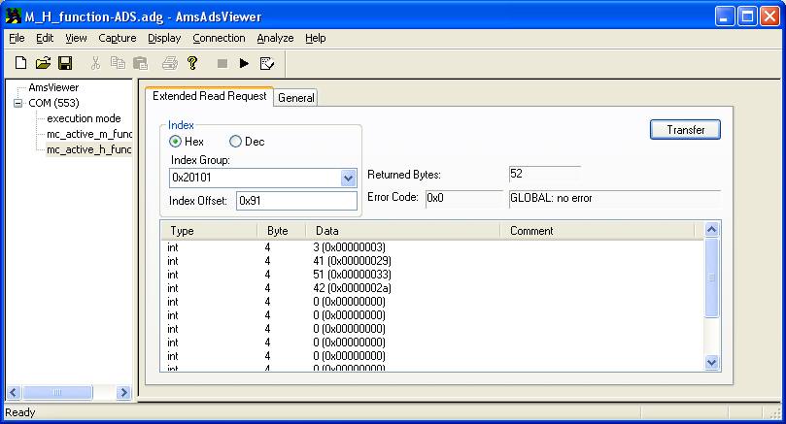This screenshot has width=786, height=424.
Task: Open the Help menu
Action: click(x=316, y=38)
